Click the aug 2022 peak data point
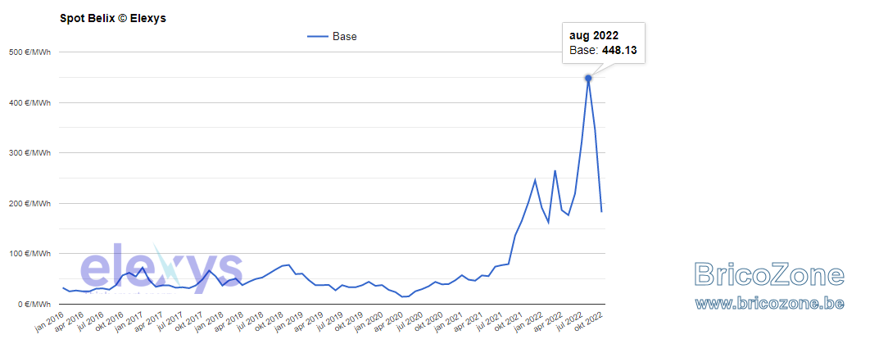This screenshot has width=888, height=339. 588,78
